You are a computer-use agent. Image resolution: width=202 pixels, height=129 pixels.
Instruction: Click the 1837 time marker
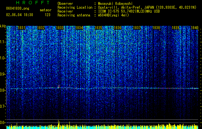coord(137,28)
